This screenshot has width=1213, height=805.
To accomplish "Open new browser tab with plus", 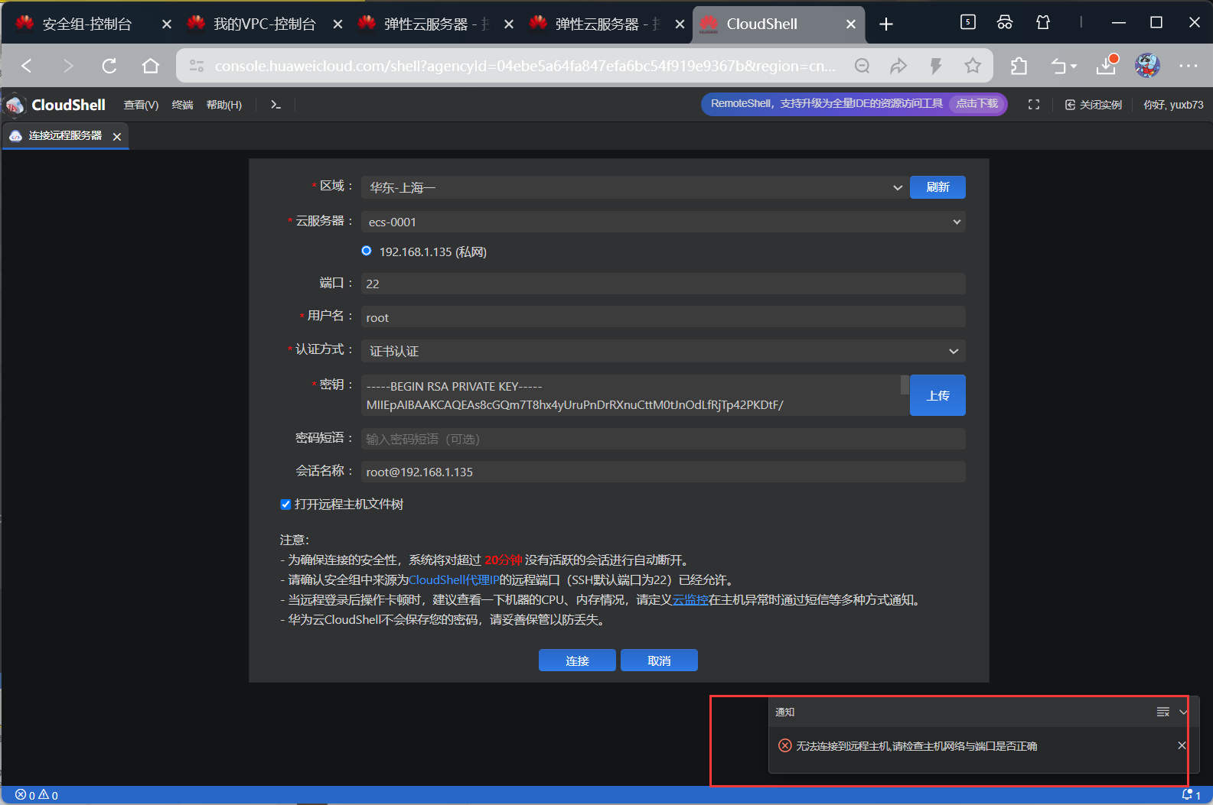I will coord(886,24).
